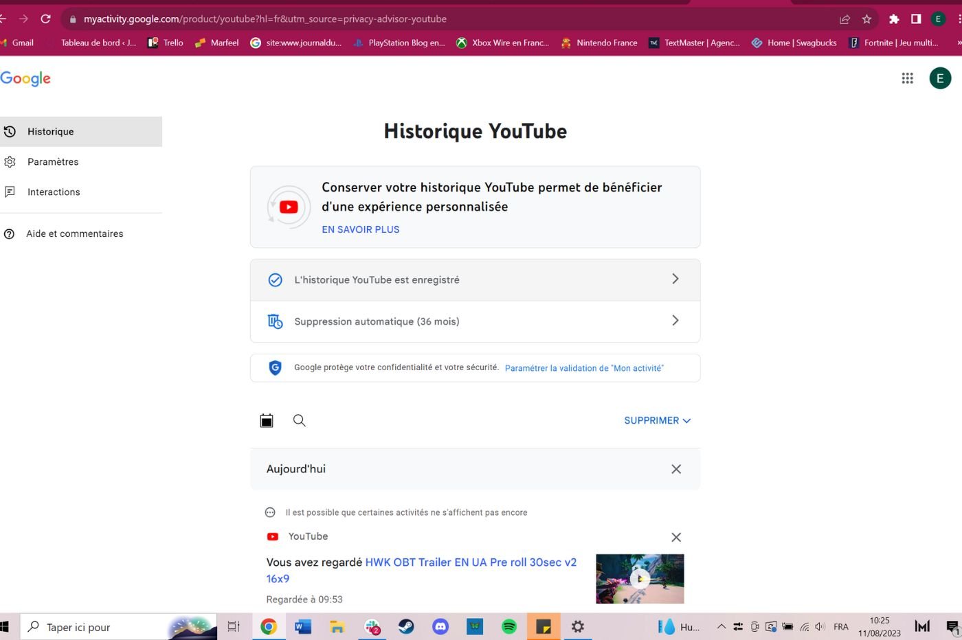
Task: Open the site:www.journaldu bookmark
Action: 296,43
